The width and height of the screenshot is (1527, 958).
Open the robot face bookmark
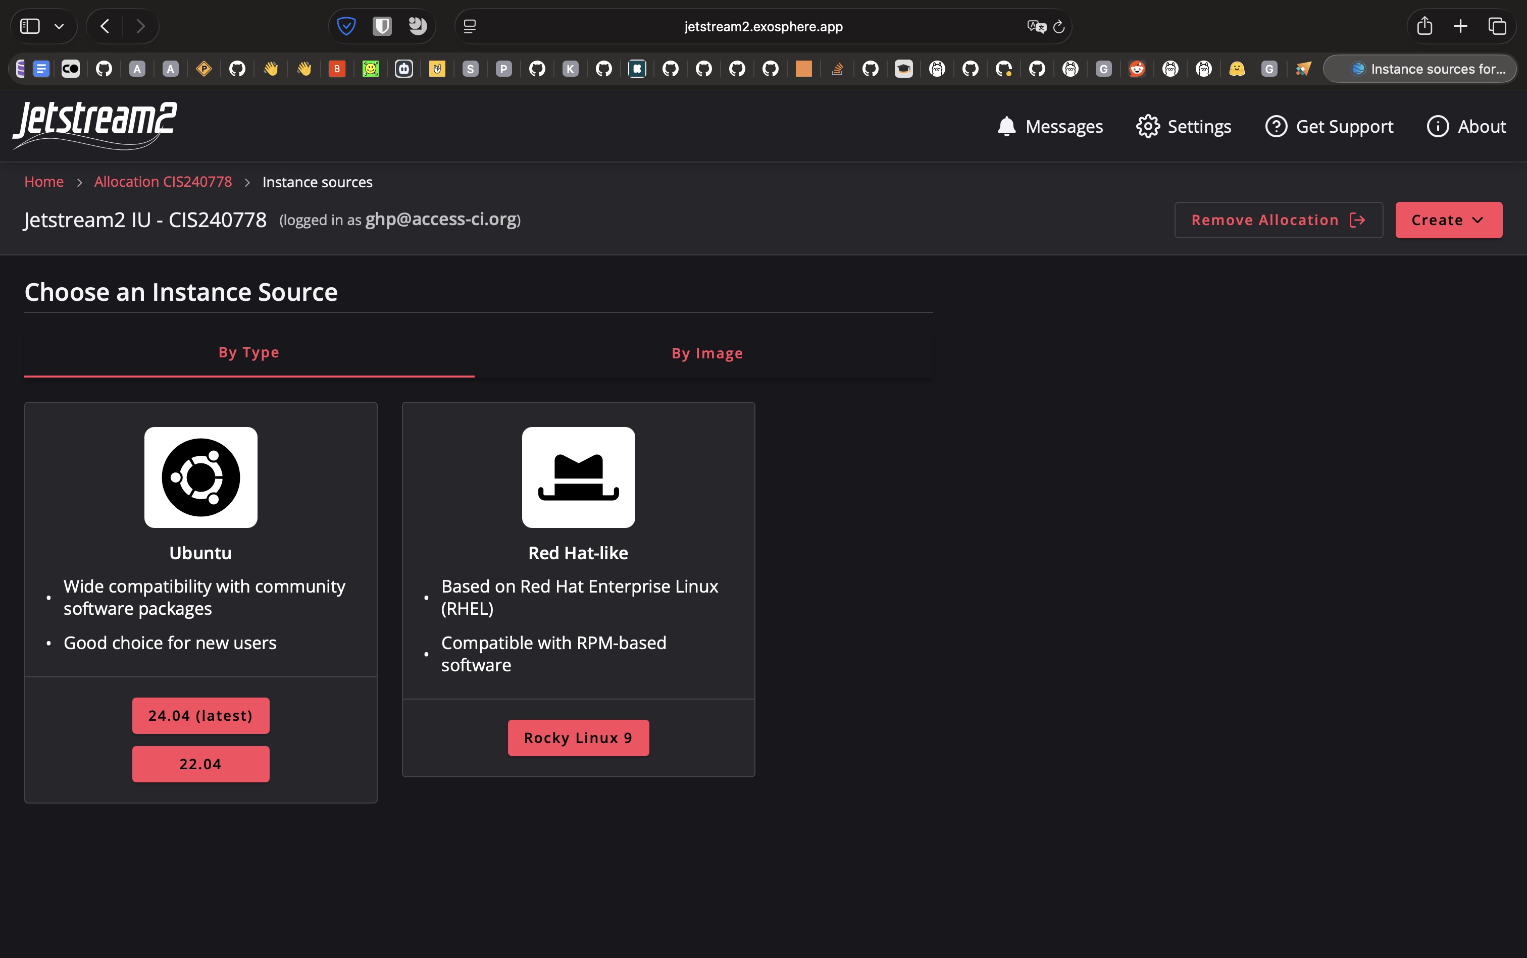404,69
